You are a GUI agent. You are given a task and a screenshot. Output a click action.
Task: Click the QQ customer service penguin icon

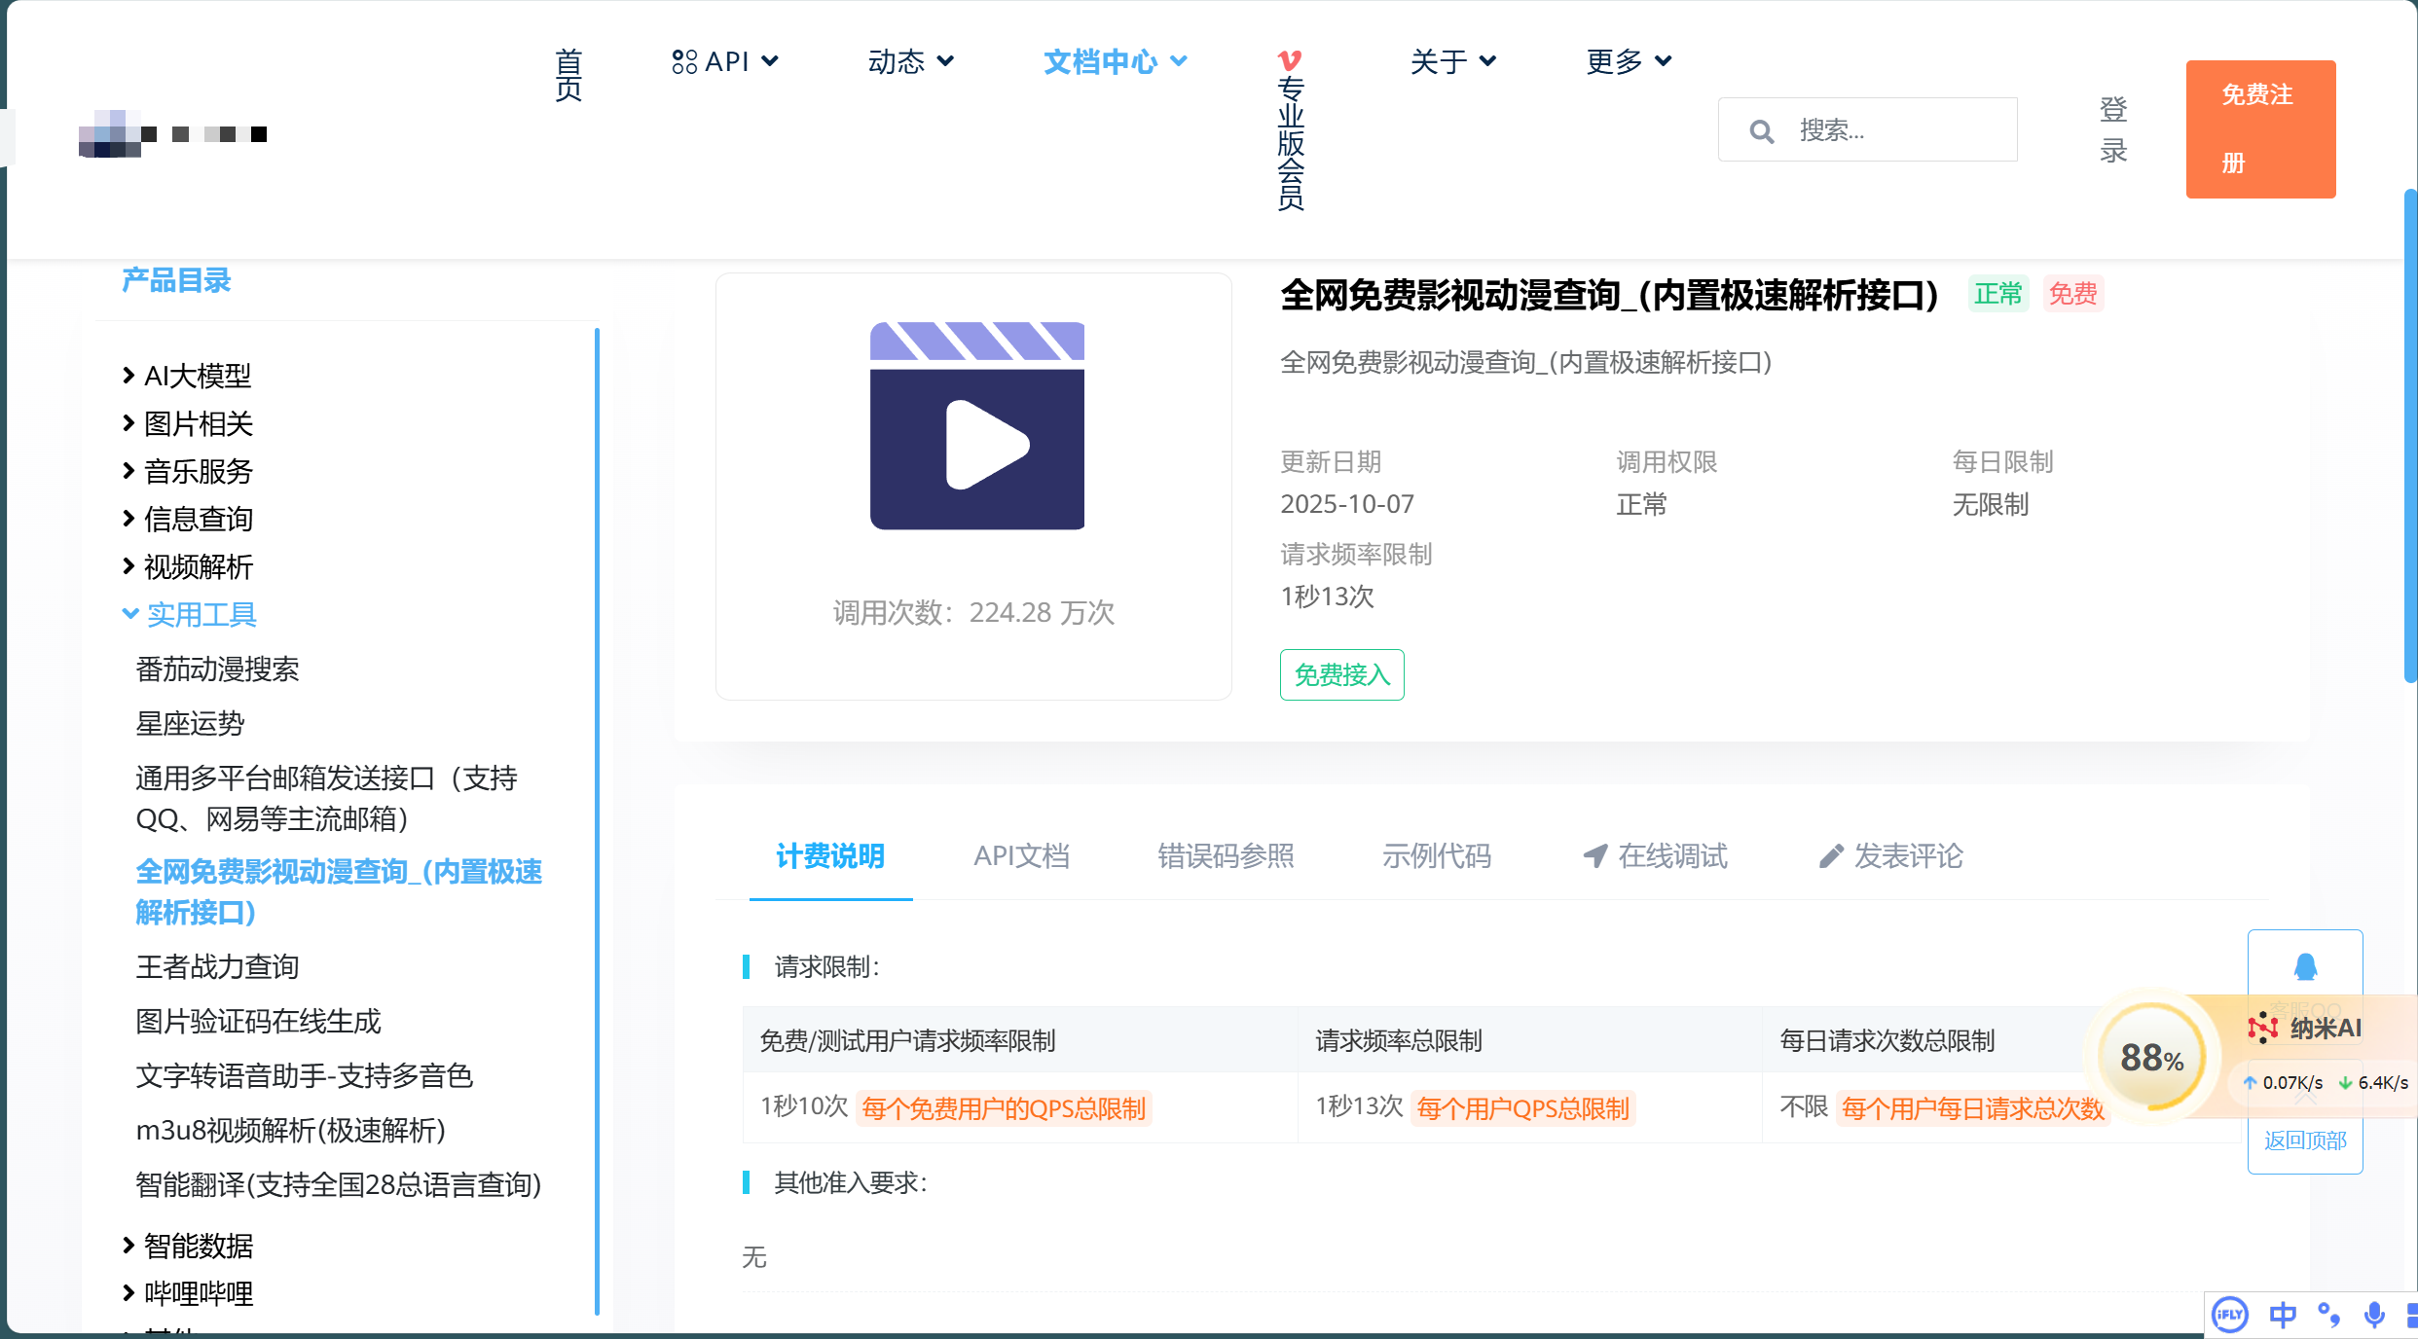pyautogui.click(x=2305, y=966)
